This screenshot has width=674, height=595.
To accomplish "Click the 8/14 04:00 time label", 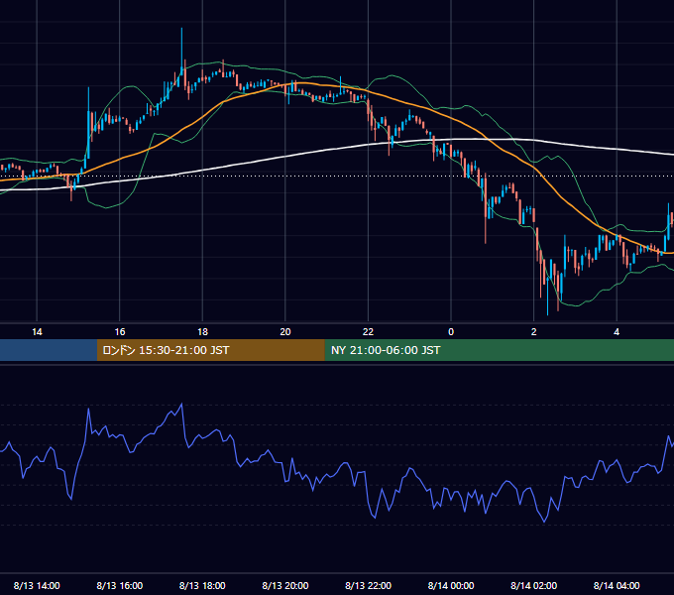I will [617, 585].
